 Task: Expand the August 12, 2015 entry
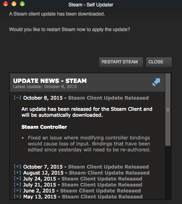click(x=18, y=173)
